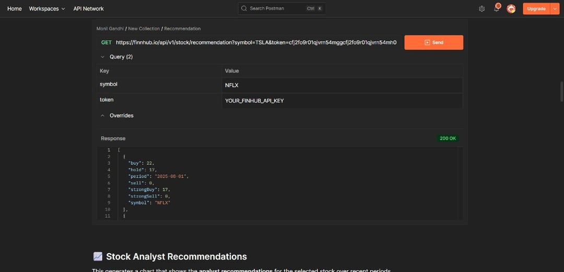
Task: Open the settings gear icon
Action: 481,9
